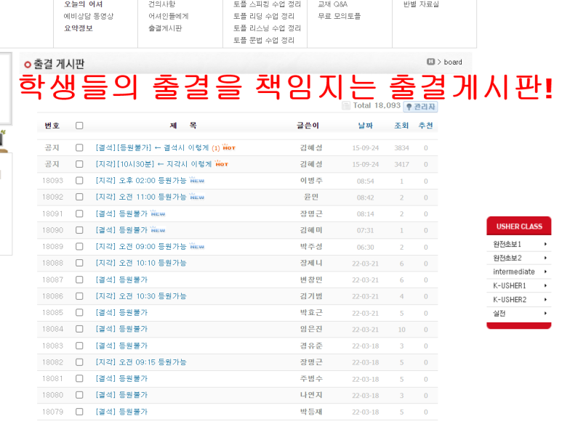Open the 반별 자료실 menu item
Viewport: 562px width, 424px height.
[x=421, y=4]
